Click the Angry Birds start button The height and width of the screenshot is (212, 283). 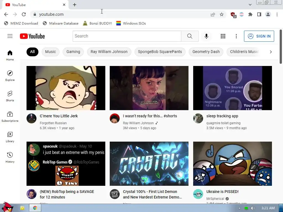click(x=7, y=207)
